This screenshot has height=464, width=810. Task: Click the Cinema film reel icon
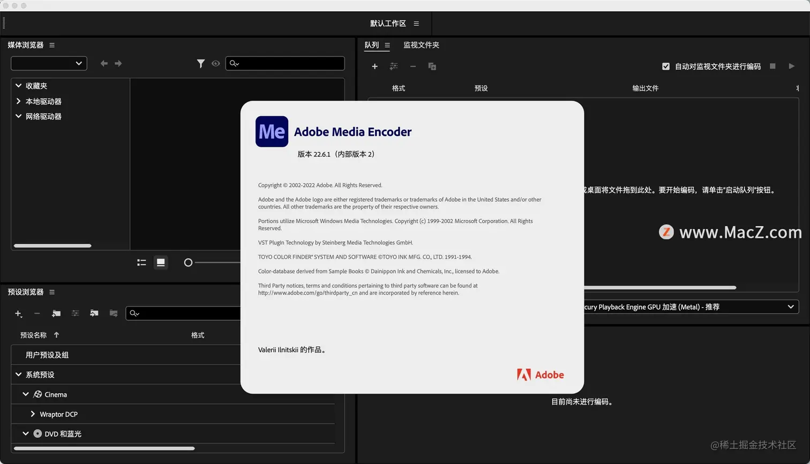click(37, 394)
